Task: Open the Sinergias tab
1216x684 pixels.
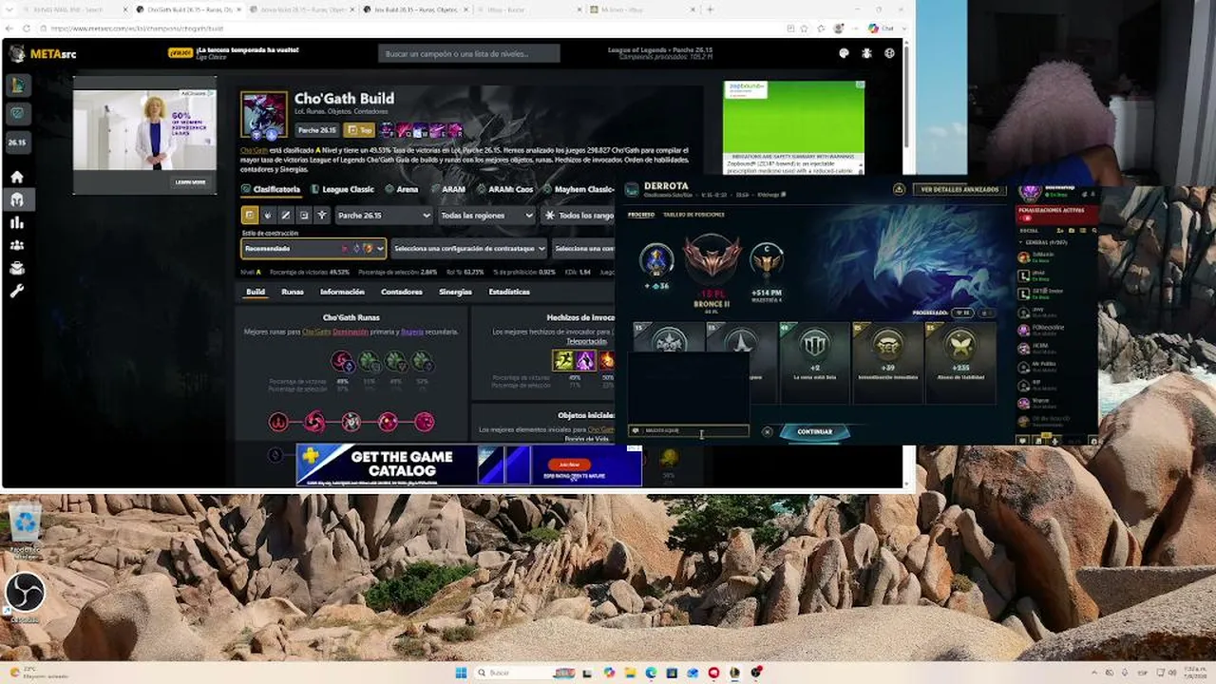Action: [455, 292]
